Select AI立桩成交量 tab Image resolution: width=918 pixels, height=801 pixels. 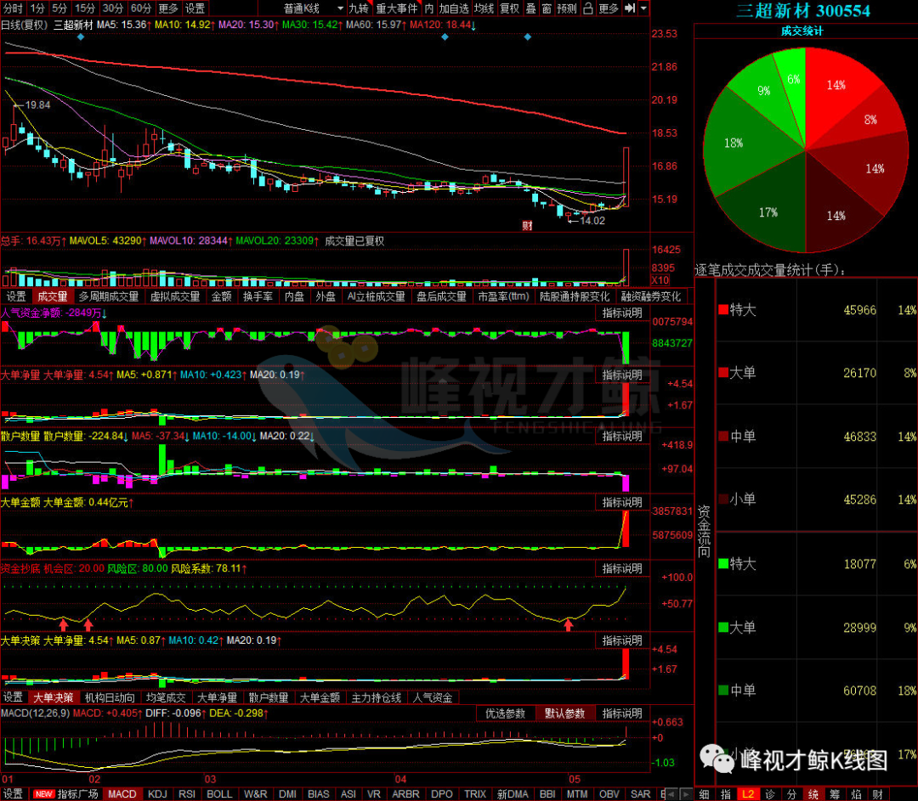[x=376, y=296]
